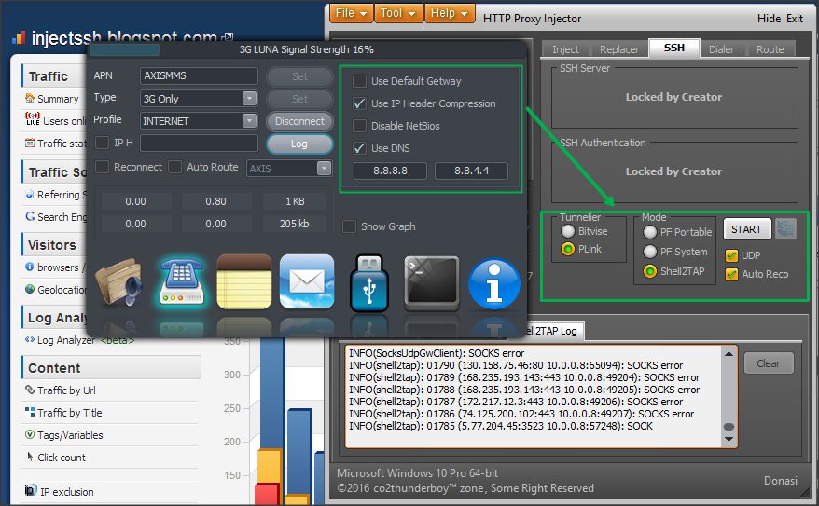Screen dimensions: 819x506
Task: Enable the Reconnect checkbox
Action: coord(103,167)
